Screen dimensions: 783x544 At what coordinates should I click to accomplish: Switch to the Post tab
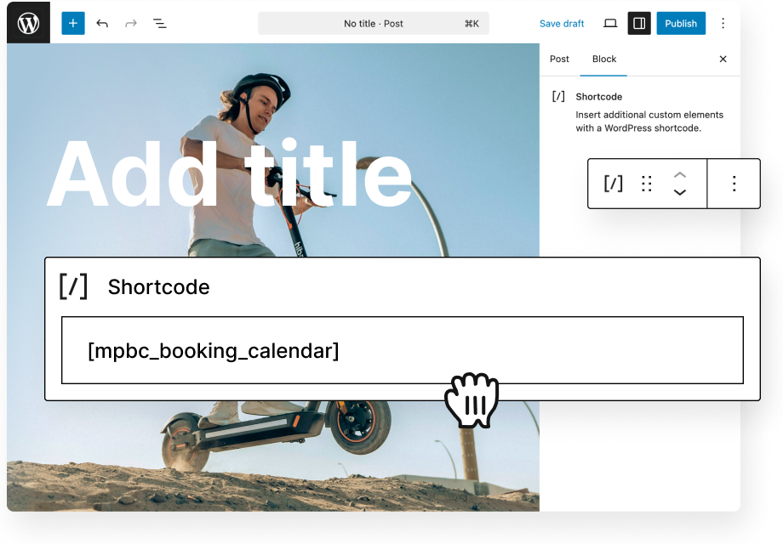(x=559, y=59)
